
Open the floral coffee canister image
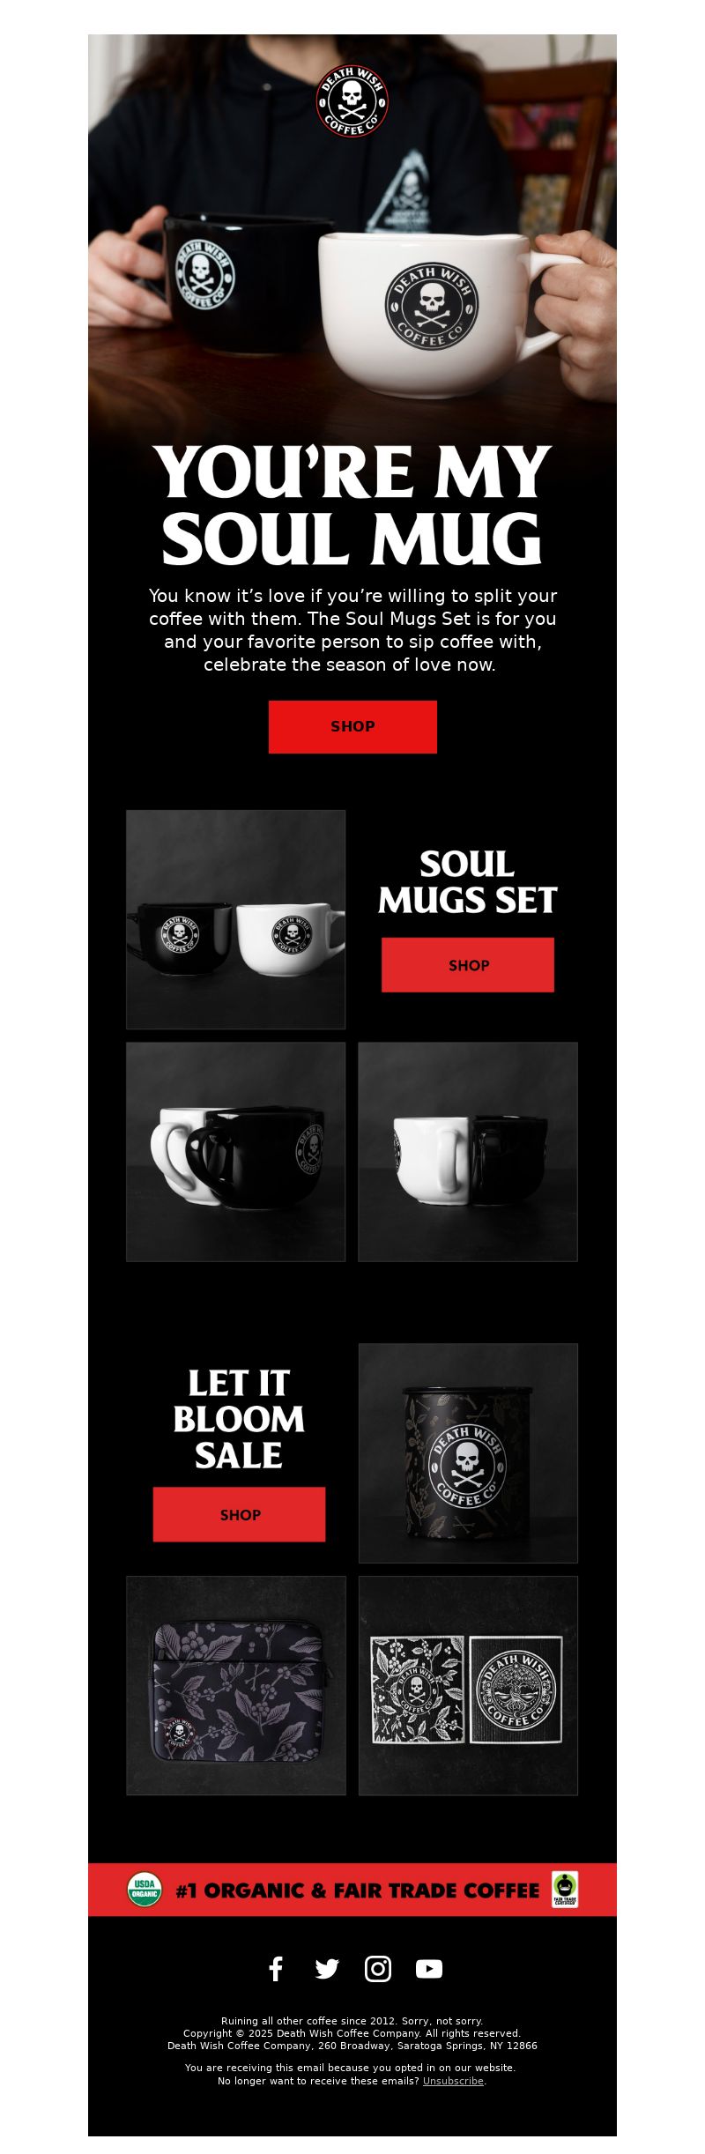(x=468, y=1453)
